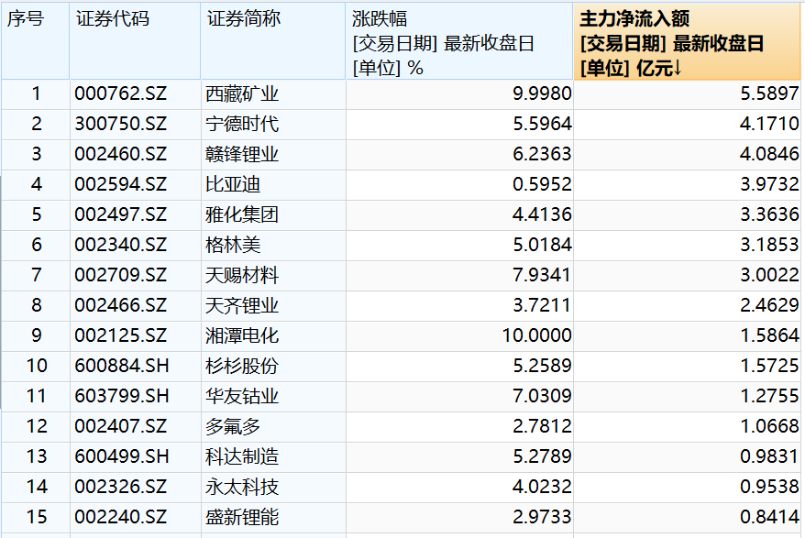Select 涨跌幅 value 9.9980
This screenshot has height=538, width=805.
point(542,94)
